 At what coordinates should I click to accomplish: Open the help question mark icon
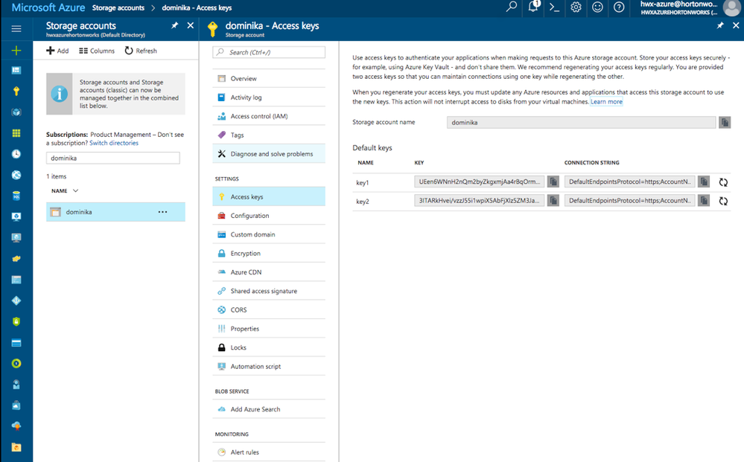(x=619, y=7)
